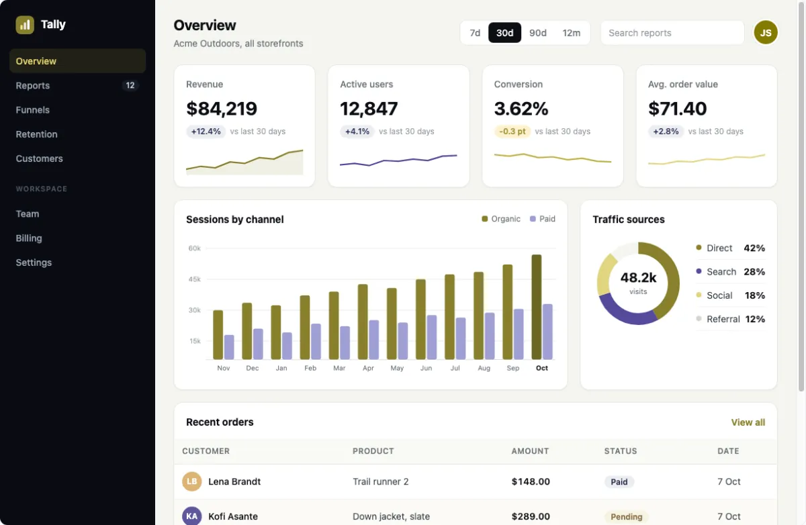This screenshot has height=525, width=806.
Task: Click the Active users sparkline
Action: tap(398, 162)
